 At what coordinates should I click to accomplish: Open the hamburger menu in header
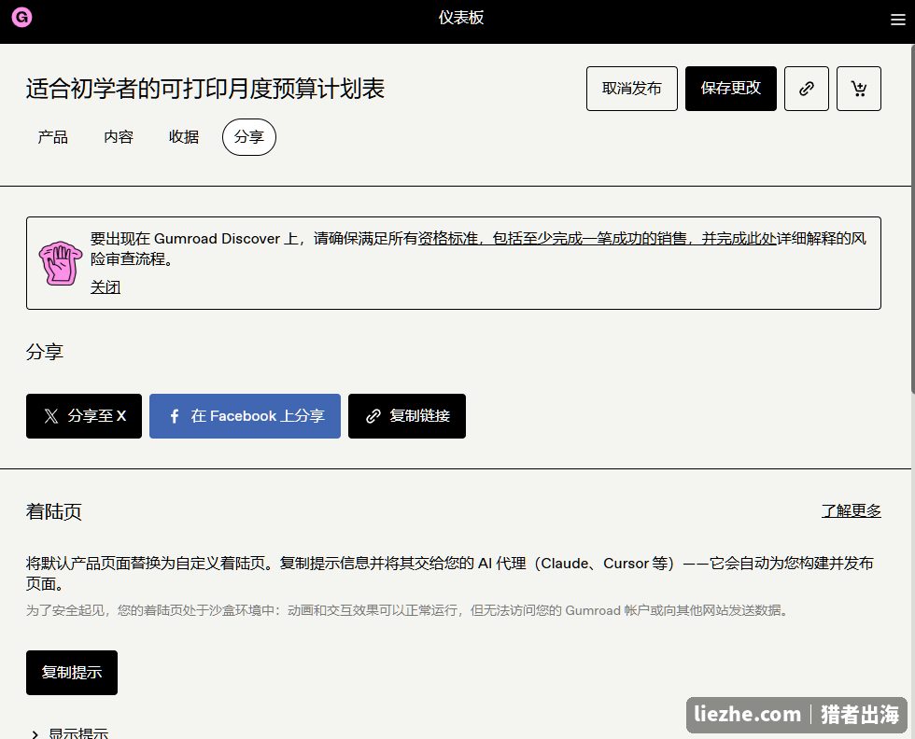(x=897, y=20)
